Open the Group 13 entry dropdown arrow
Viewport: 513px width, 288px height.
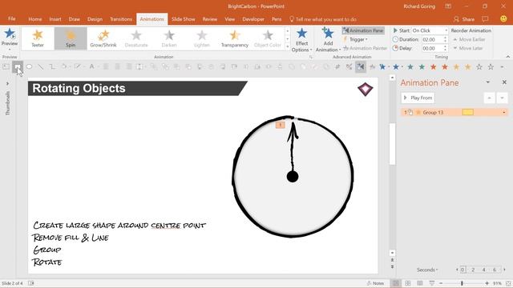504,112
